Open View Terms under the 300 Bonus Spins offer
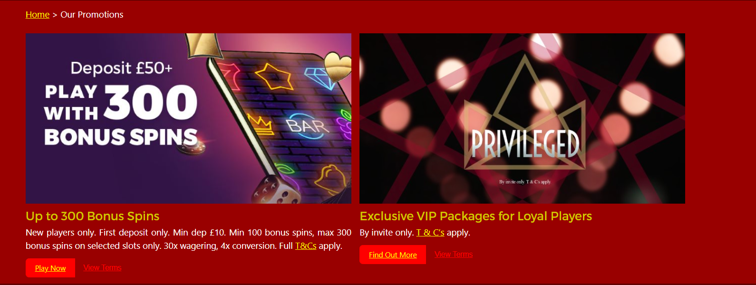This screenshot has width=756, height=285. click(102, 267)
